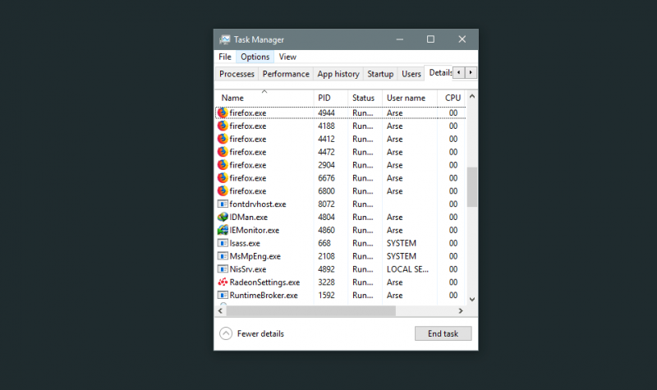Select the IDMan.exe process name
Viewport: 657px width, 390px height.
[x=249, y=217]
